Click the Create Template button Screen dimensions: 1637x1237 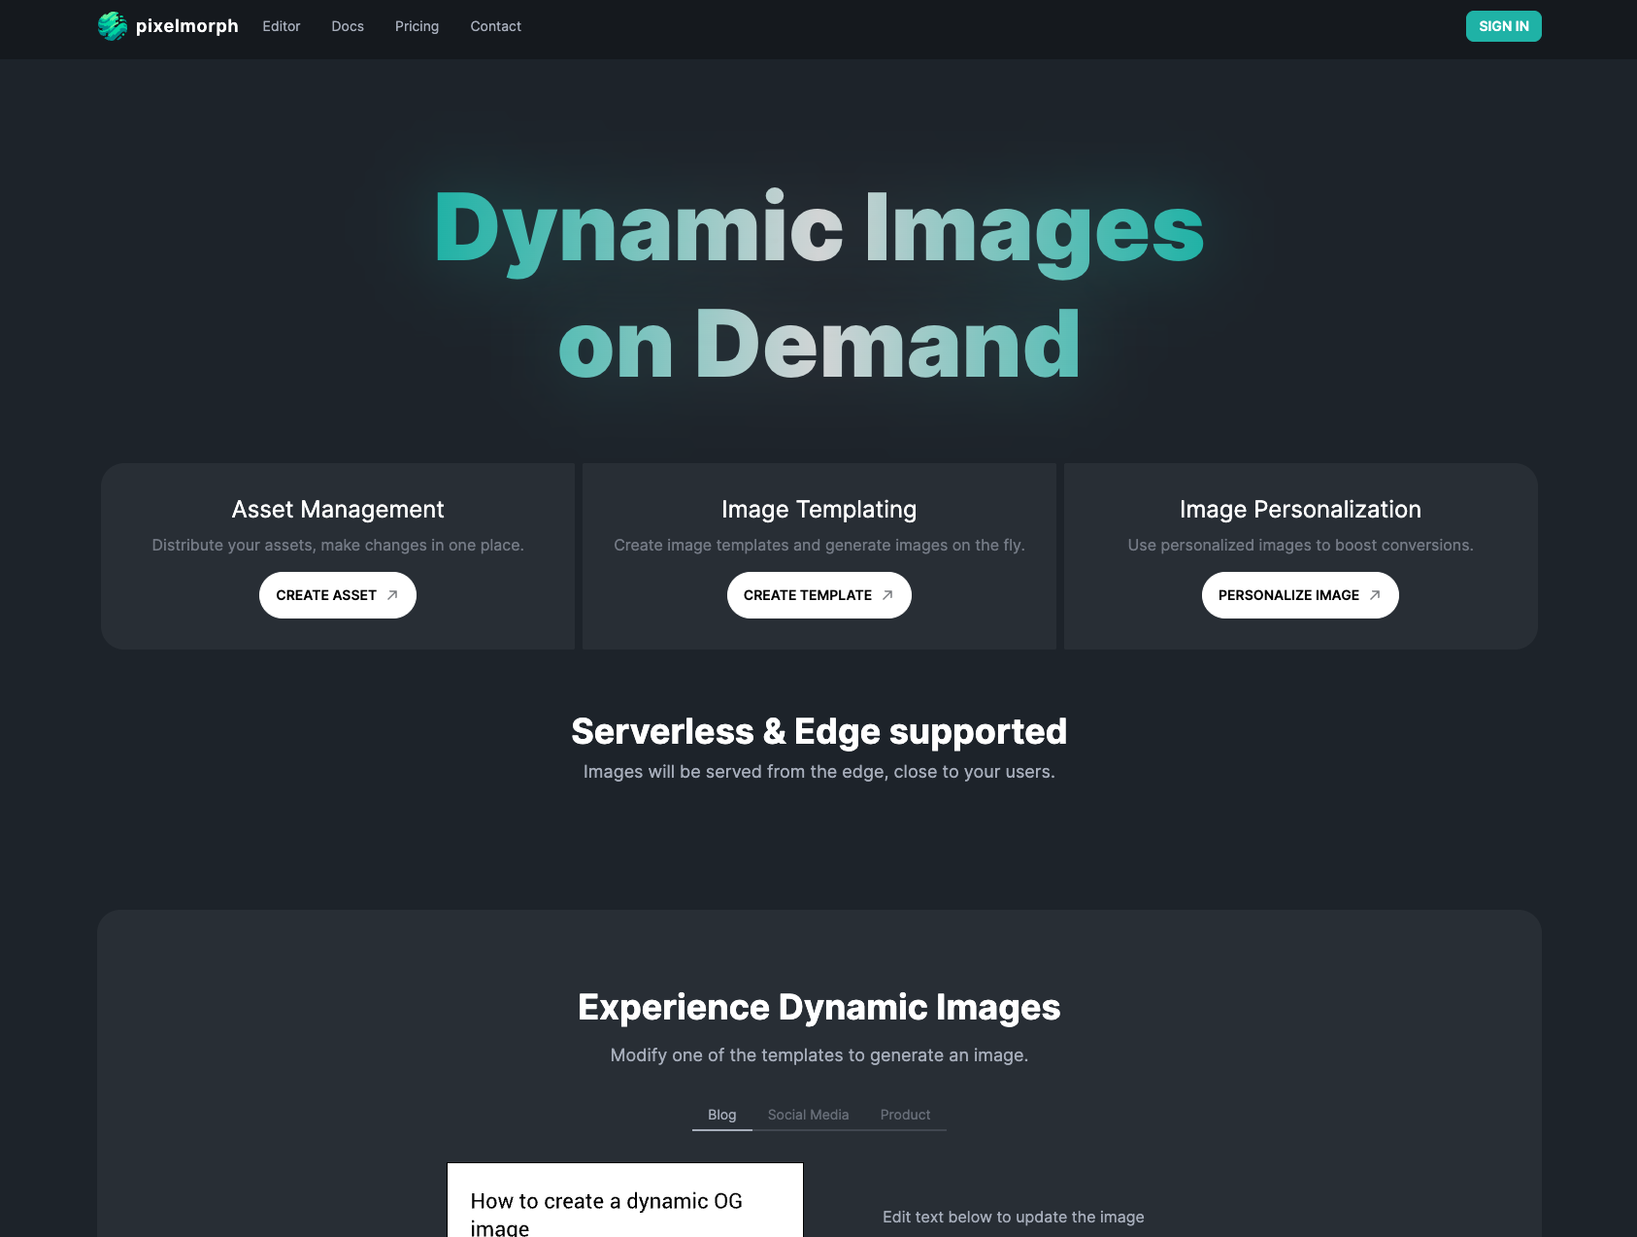[x=819, y=595]
